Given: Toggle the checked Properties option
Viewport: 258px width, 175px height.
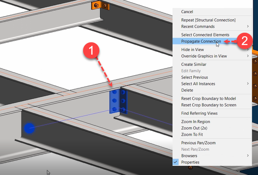Looking at the screenshot, I should pos(190,162).
